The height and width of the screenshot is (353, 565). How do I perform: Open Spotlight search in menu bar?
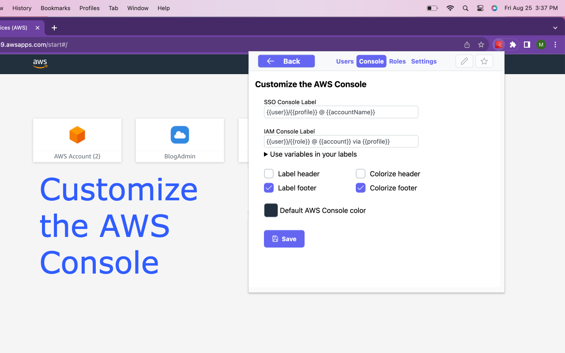click(465, 8)
